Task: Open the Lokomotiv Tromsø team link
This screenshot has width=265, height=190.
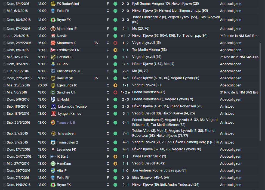Action: (72, 107)
